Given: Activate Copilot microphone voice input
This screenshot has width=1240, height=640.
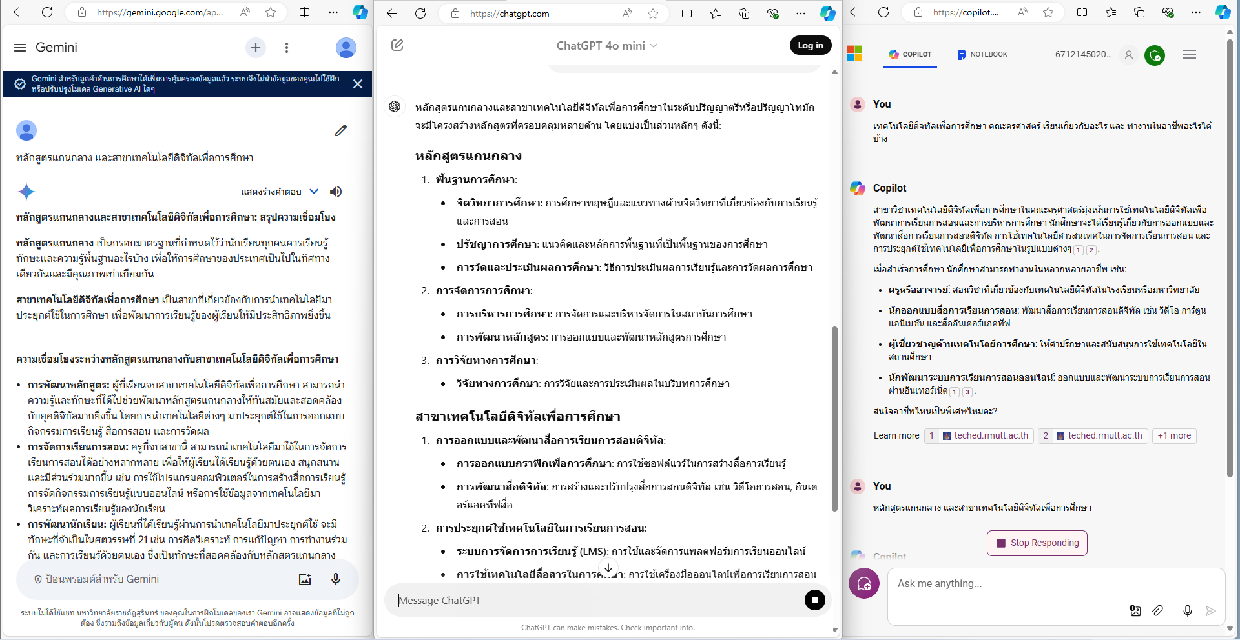Looking at the screenshot, I should click(1187, 610).
